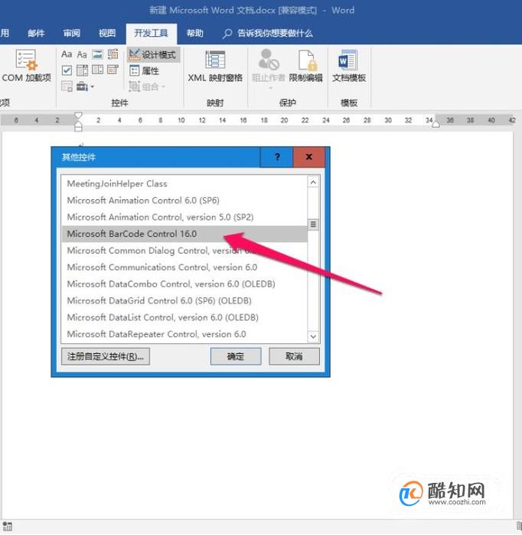
Task: Select Microsoft DataRepeater Control, version 6.0
Action: pos(184,334)
